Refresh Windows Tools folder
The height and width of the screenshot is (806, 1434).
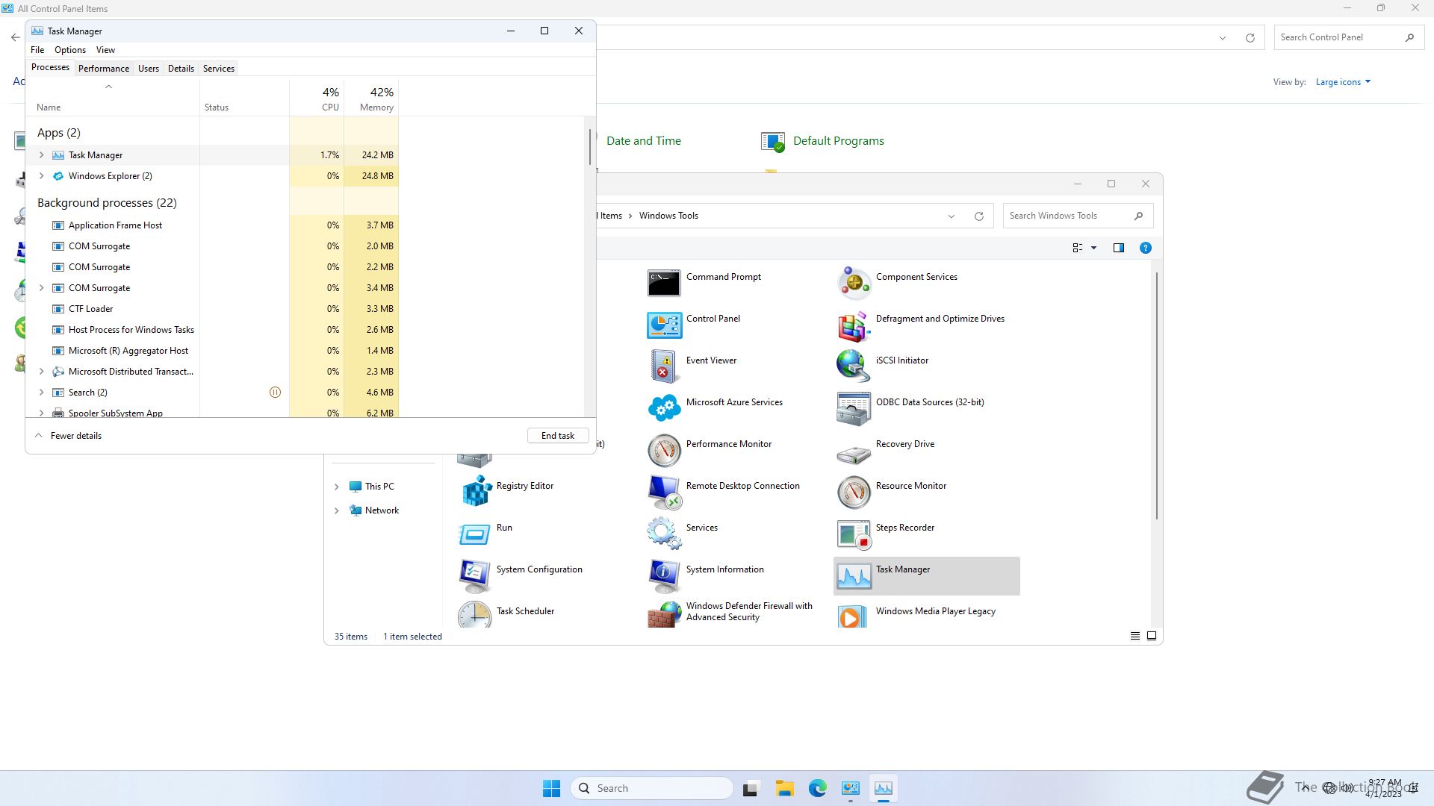(978, 216)
